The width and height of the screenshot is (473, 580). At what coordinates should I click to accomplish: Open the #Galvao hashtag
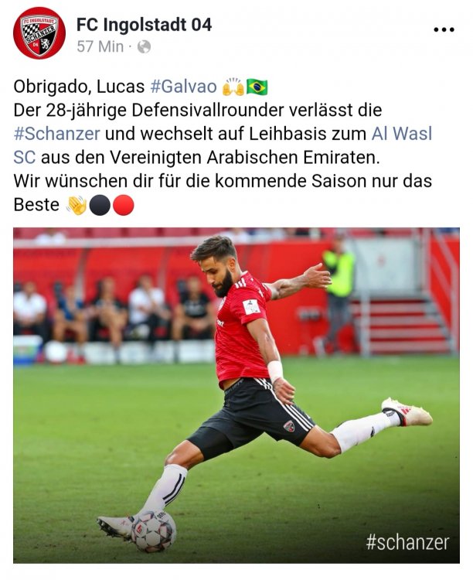[x=183, y=87]
